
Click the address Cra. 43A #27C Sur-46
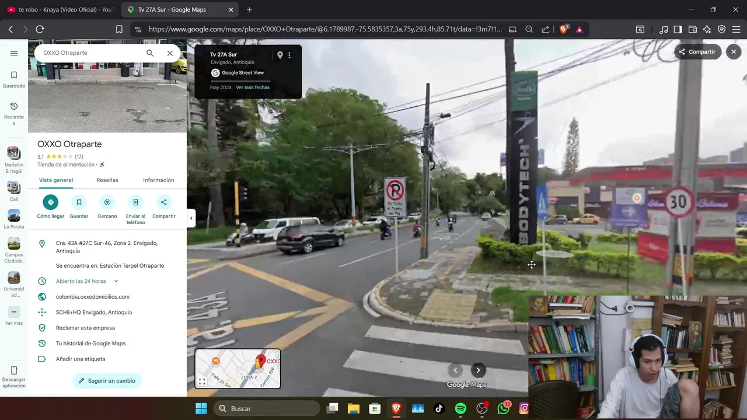(x=107, y=247)
